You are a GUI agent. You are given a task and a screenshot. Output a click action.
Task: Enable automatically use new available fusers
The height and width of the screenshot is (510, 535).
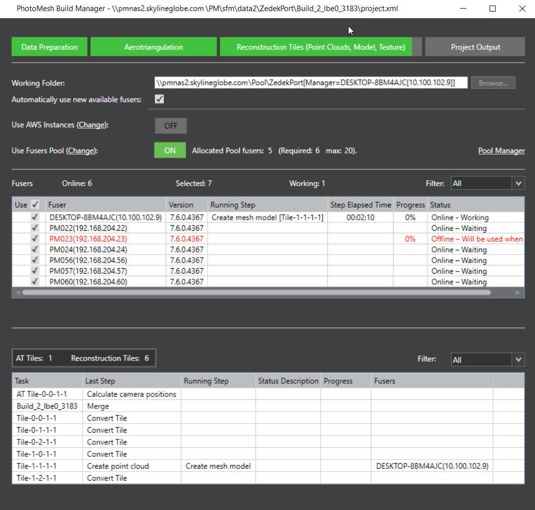tap(159, 99)
